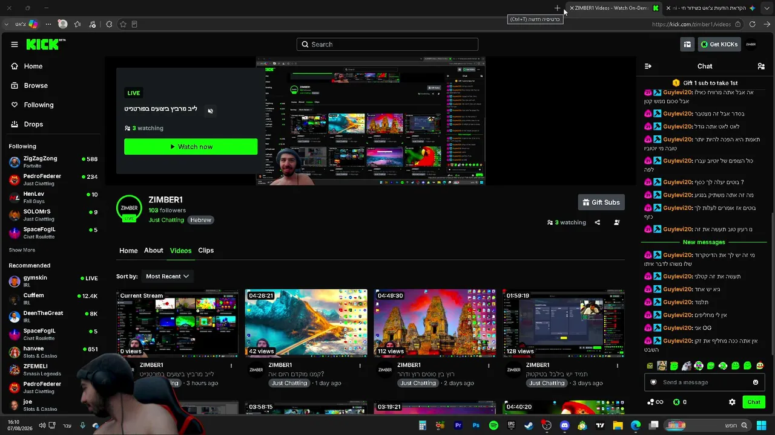Open the hamburger sidebar menu

[x=15, y=44]
